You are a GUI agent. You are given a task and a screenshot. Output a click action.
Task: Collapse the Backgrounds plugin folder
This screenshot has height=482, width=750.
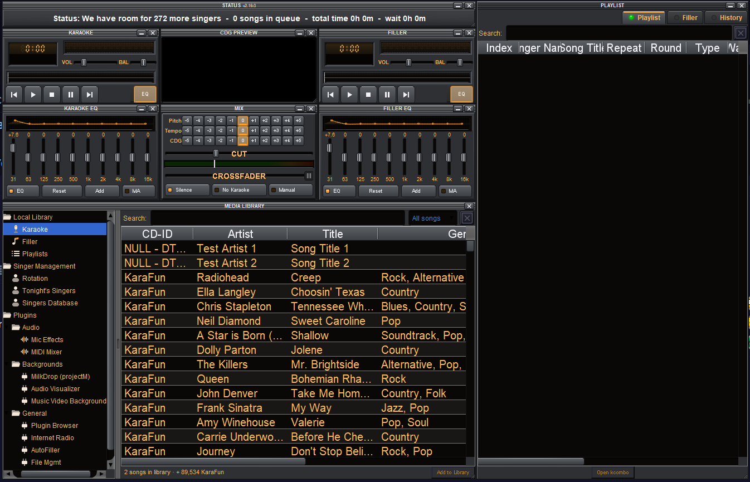(16, 364)
